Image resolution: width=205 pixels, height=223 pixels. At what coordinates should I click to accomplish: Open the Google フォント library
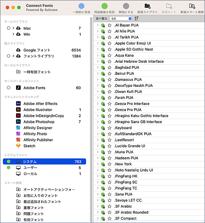click(x=37, y=50)
